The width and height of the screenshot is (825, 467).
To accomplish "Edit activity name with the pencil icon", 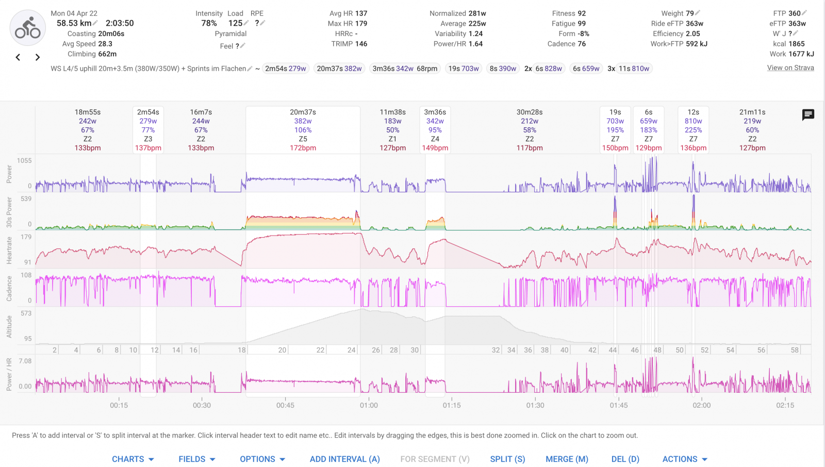I will tap(250, 69).
